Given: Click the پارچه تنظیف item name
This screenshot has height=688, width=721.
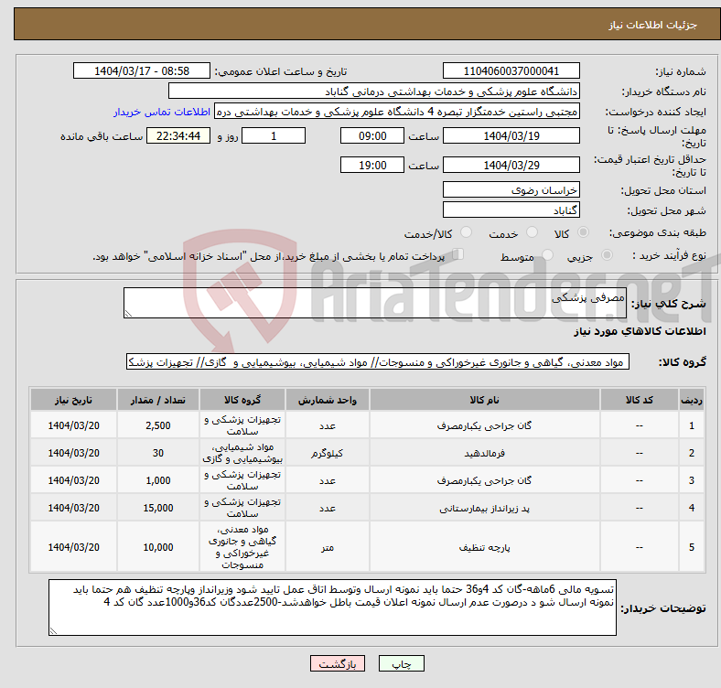Looking at the screenshot, I should [x=484, y=547].
